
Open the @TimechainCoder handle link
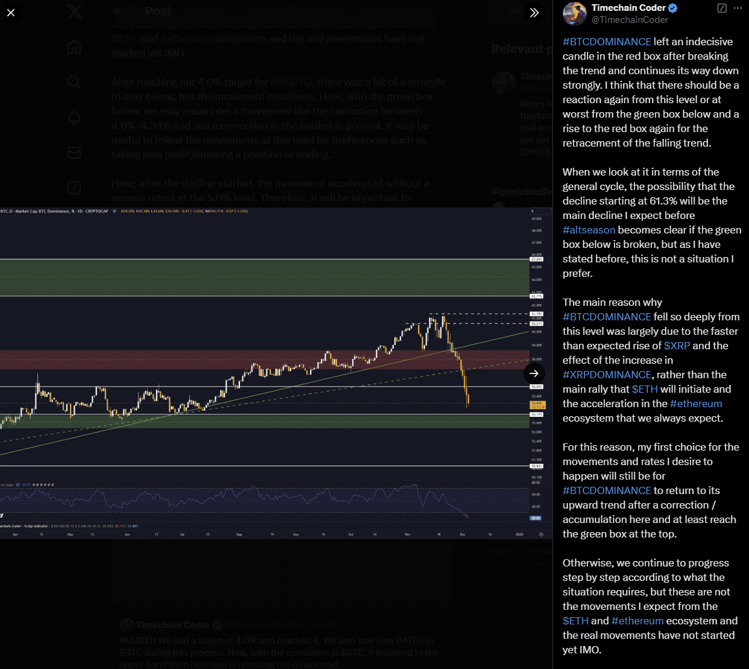pyautogui.click(x=630, y=20)
